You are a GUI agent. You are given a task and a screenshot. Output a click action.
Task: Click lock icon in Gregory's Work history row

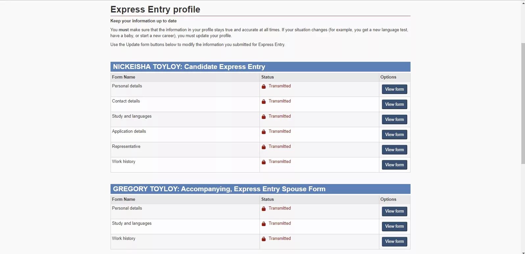263,239
